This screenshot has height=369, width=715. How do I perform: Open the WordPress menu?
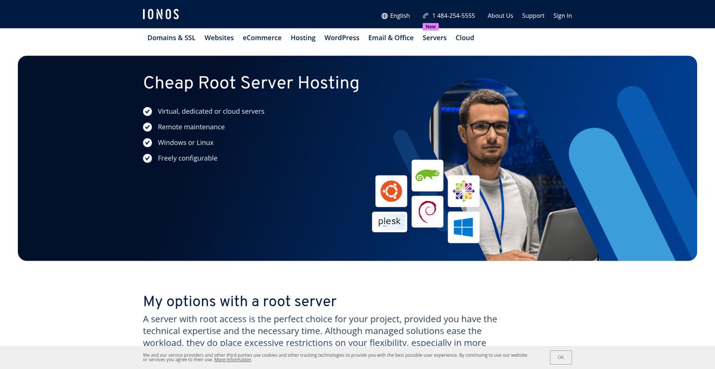[x=342, y=37]
